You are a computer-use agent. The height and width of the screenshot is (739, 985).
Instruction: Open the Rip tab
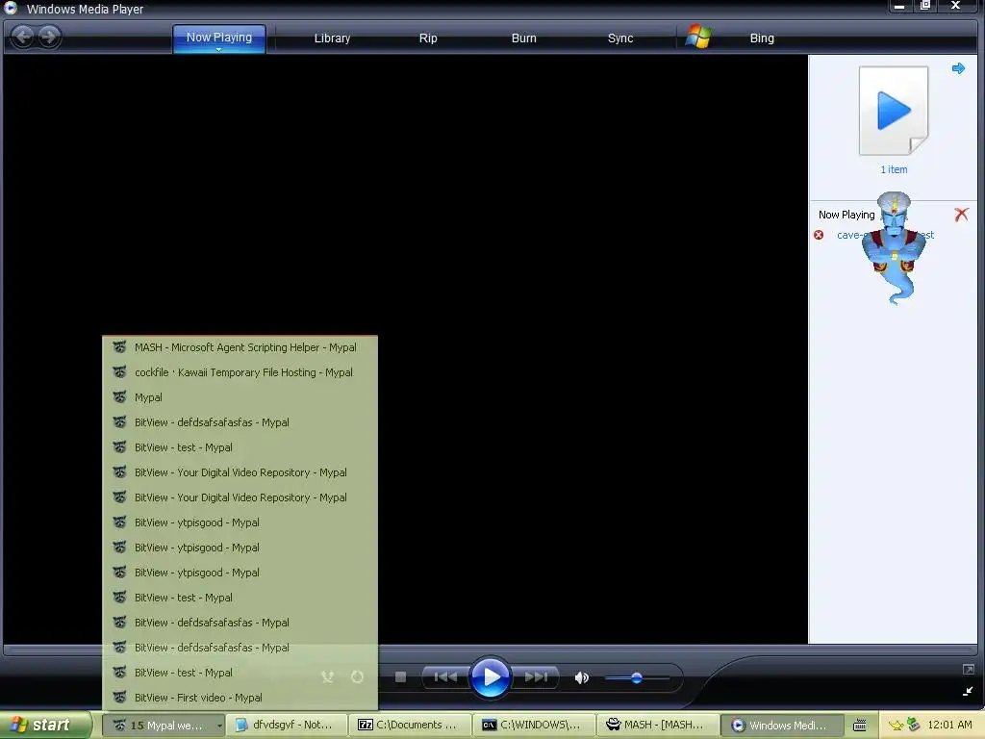tap(428, 38)
